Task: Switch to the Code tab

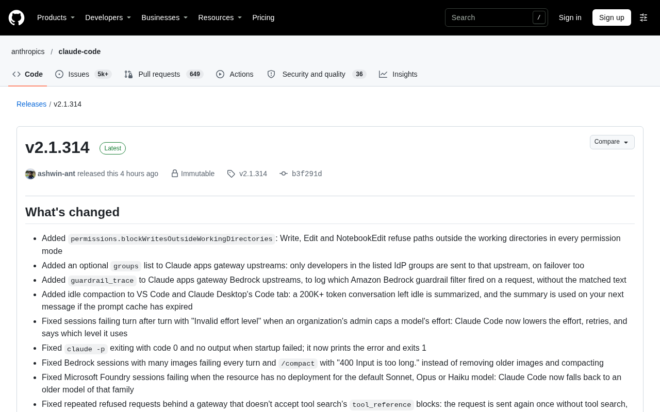Action: pos(28,74)
